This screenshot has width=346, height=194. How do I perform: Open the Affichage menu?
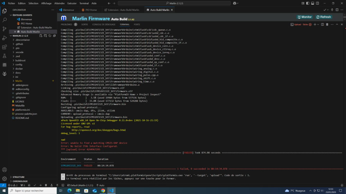[x=46, y=3]
